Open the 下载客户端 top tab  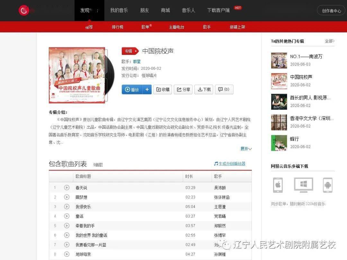click(x=218, y=10)
